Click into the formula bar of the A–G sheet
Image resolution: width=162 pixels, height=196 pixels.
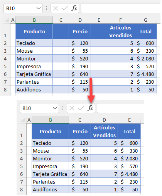121,9
